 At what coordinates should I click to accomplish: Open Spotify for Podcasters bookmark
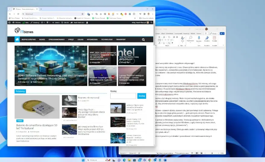click(x=82, y=18)
